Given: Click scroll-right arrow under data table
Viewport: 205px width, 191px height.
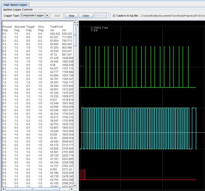Looking at the screenshot, I should tap(72, 189).
